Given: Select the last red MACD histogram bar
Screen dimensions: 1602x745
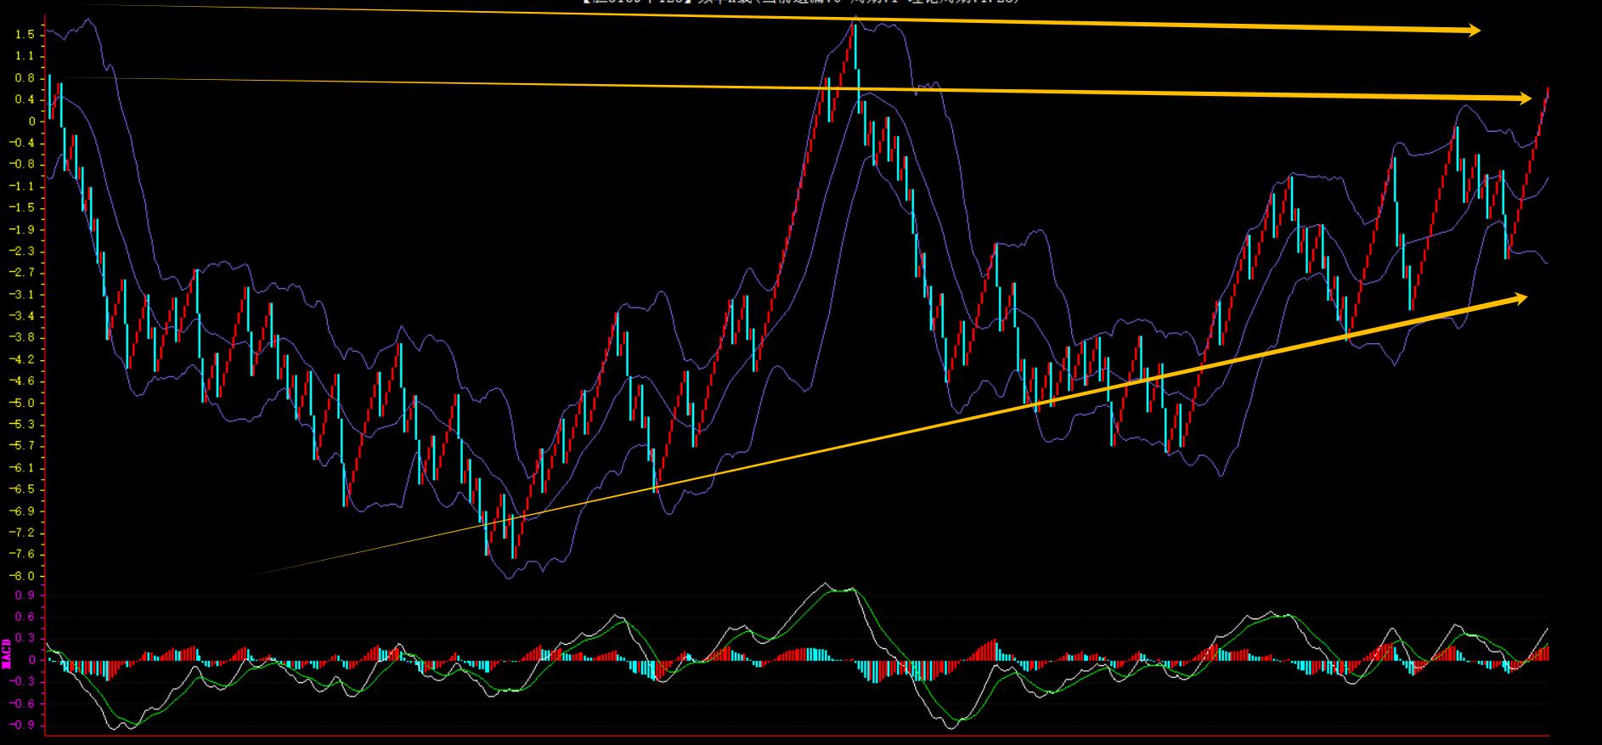Looking at the screenshot, I should point(1547,652).
